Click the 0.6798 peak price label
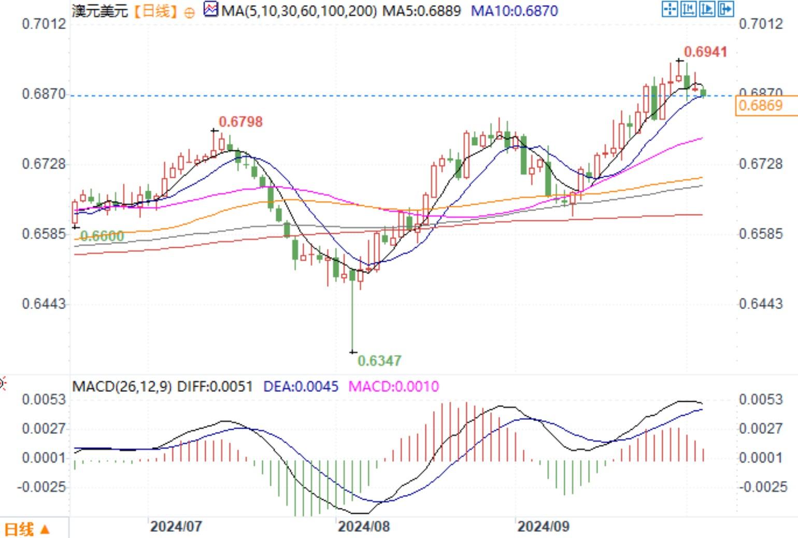Viewport: 798px width, 538px height. [x=240, y=122]
